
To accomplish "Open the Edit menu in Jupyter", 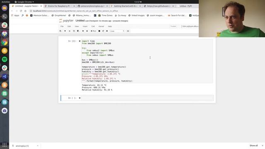I will tap(69, 26).
